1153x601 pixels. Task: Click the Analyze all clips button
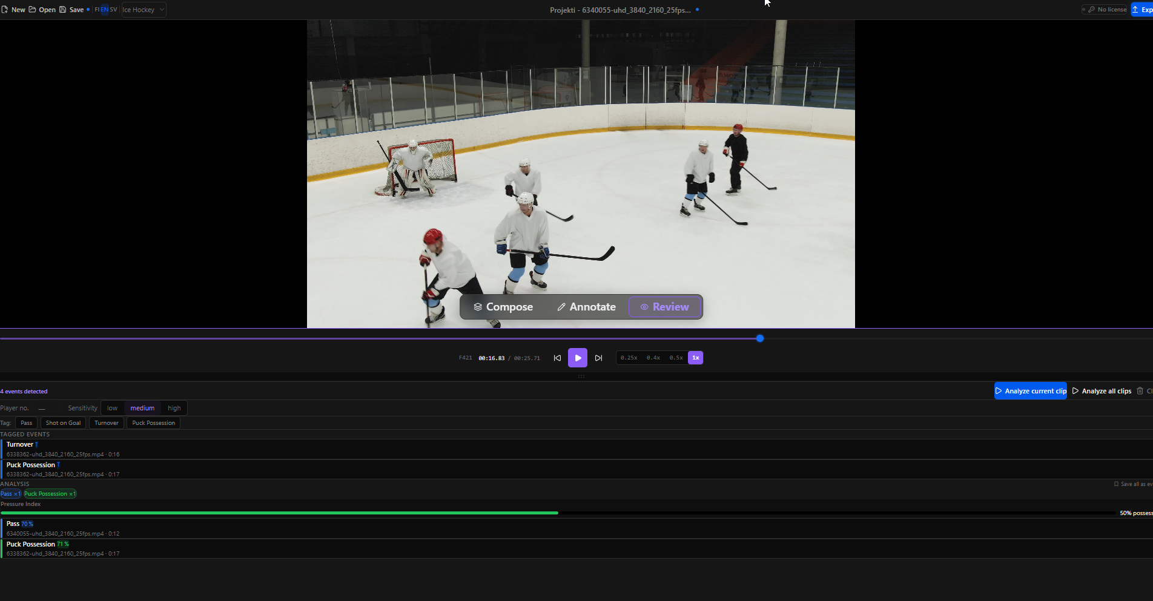(x=1101, y=391)
